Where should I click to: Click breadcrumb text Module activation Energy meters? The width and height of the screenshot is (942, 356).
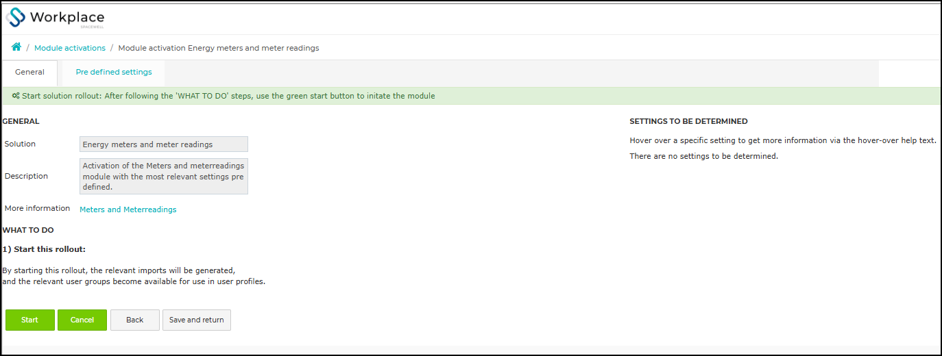(x=219, y=48)
